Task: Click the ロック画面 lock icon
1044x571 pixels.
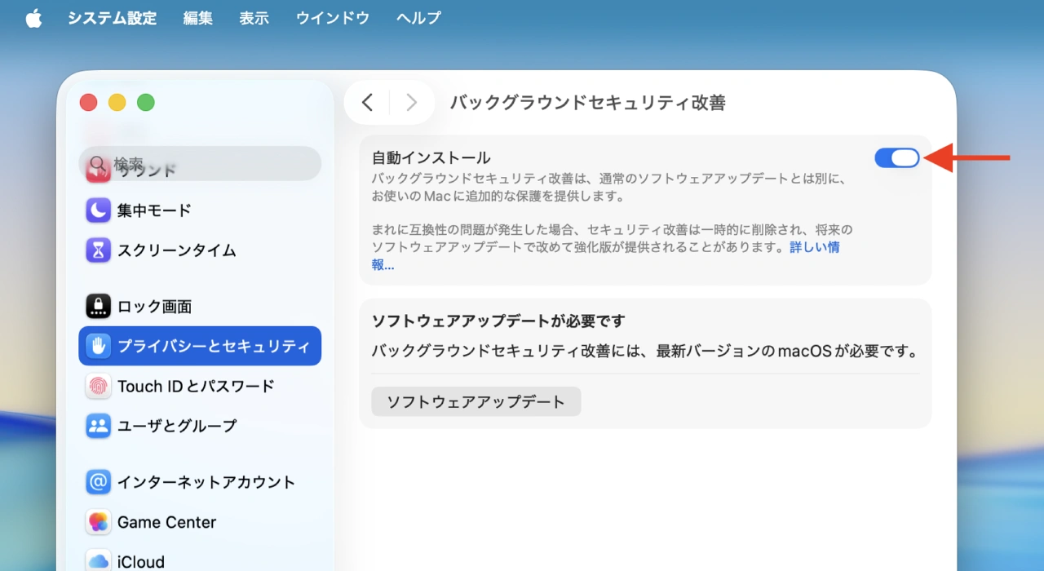Action: [98, 306]
